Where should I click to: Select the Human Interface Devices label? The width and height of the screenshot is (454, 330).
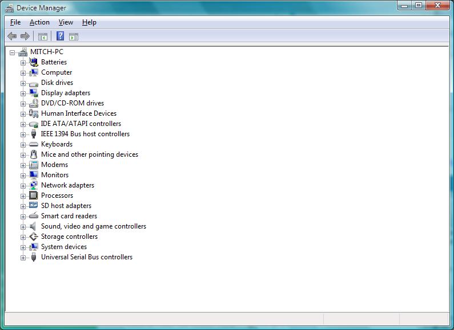pyautogui.click(x=79, y=113)
